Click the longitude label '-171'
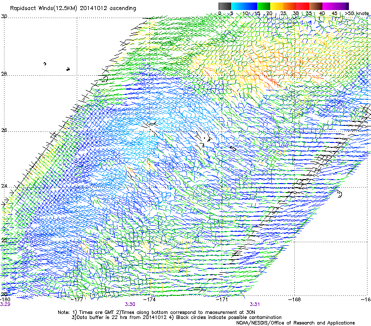Viewport: 371px width, 326px height. pos(222,299)
